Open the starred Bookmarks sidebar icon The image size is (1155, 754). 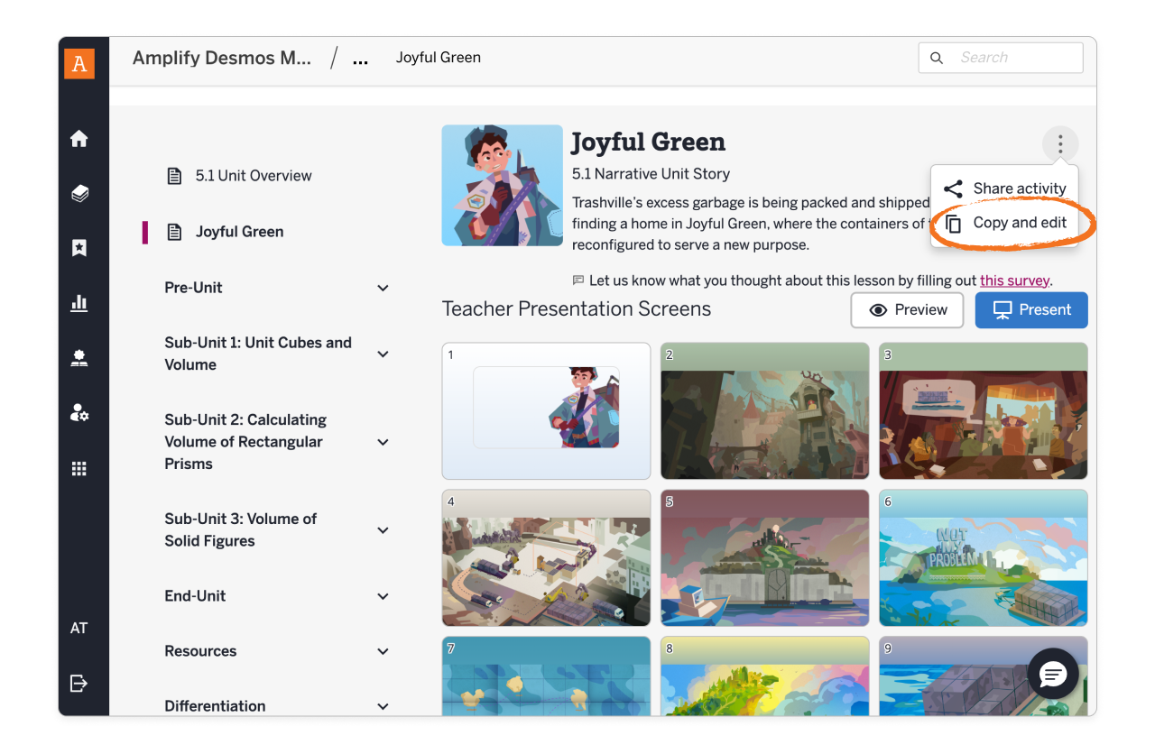point(79,248)
